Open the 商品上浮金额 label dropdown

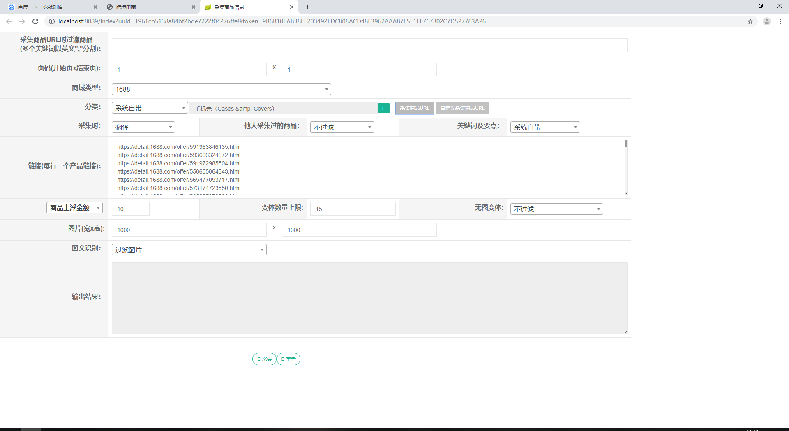point(74,208)
